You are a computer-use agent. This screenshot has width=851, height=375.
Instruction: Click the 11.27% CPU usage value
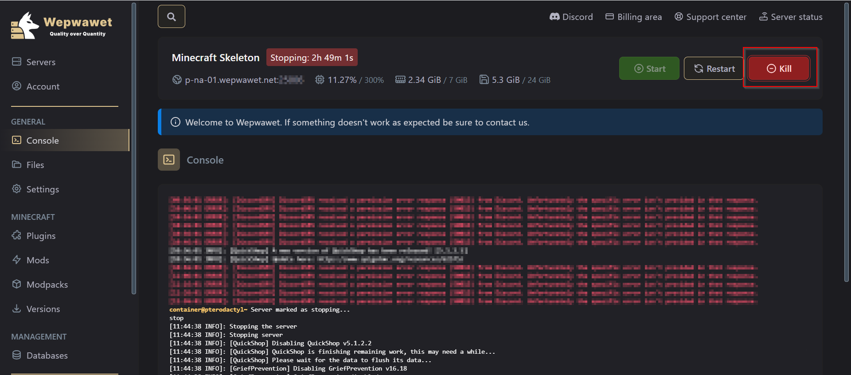click(x=342, y=80)
